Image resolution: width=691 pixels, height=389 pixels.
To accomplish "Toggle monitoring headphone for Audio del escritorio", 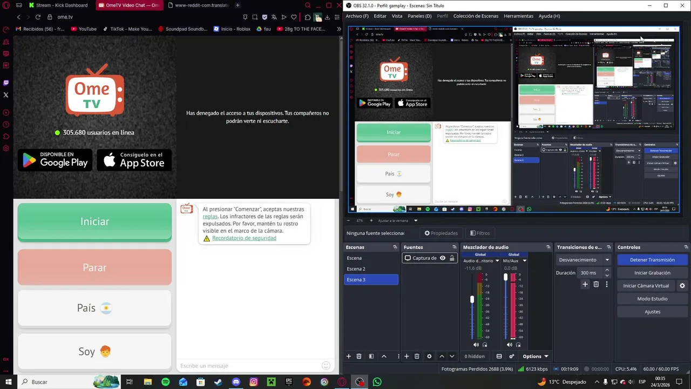I will click(485, 345).
